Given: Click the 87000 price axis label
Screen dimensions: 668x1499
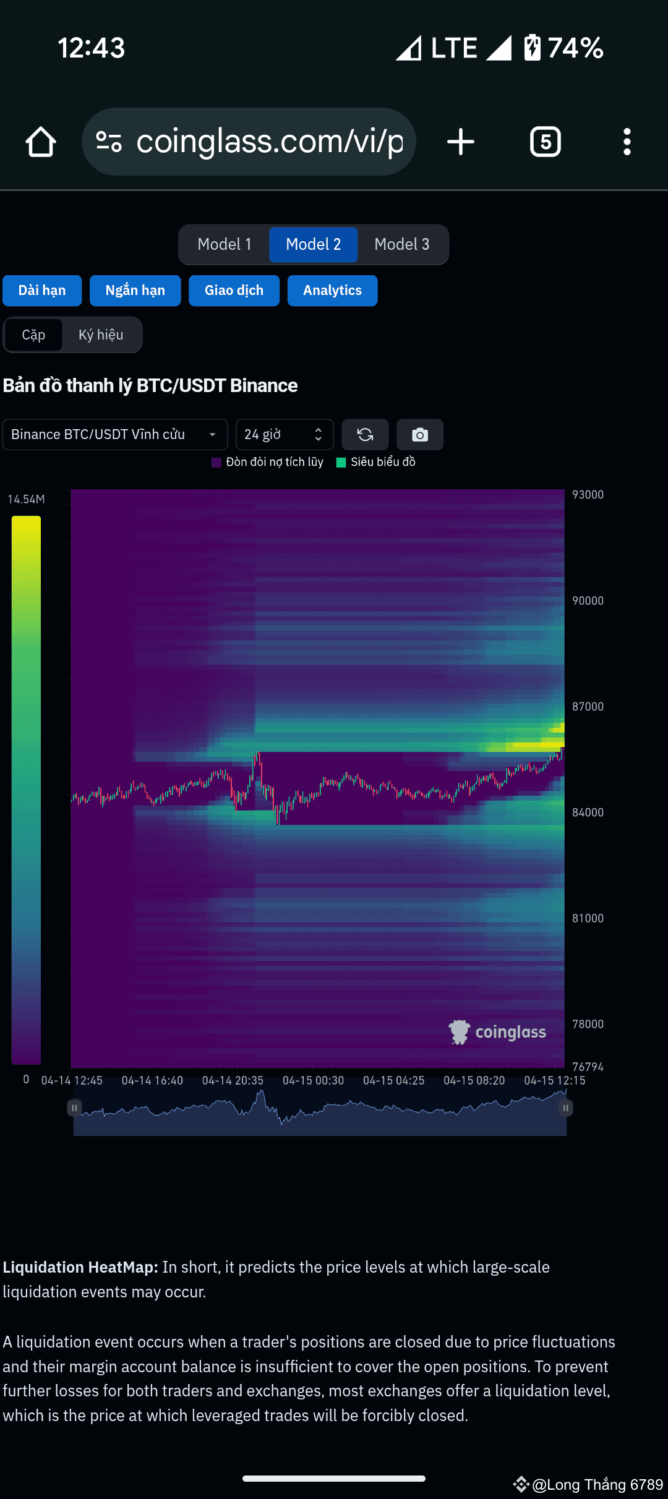Looking at the screenshot, I should click(x=588, y=707).
